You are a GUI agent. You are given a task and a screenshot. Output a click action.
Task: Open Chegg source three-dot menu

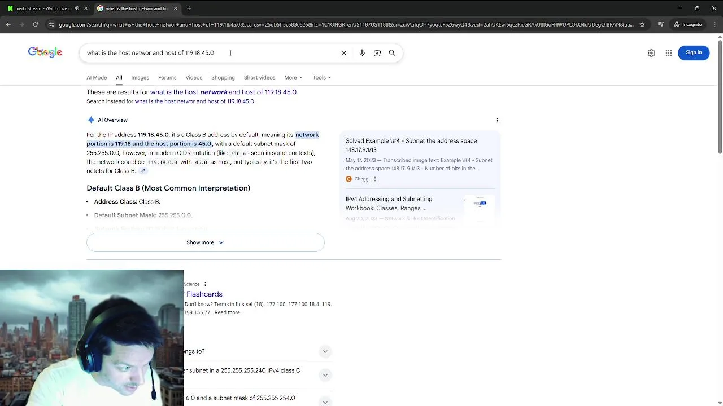pyautogui.click(x=375, y=179)
